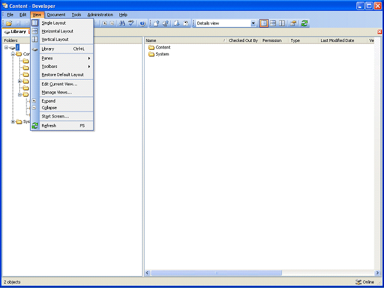This screenshot has width=384, height=288.
Task: Toggle Horizontal Layout toolbar button
Action: (x=273, y=23)
